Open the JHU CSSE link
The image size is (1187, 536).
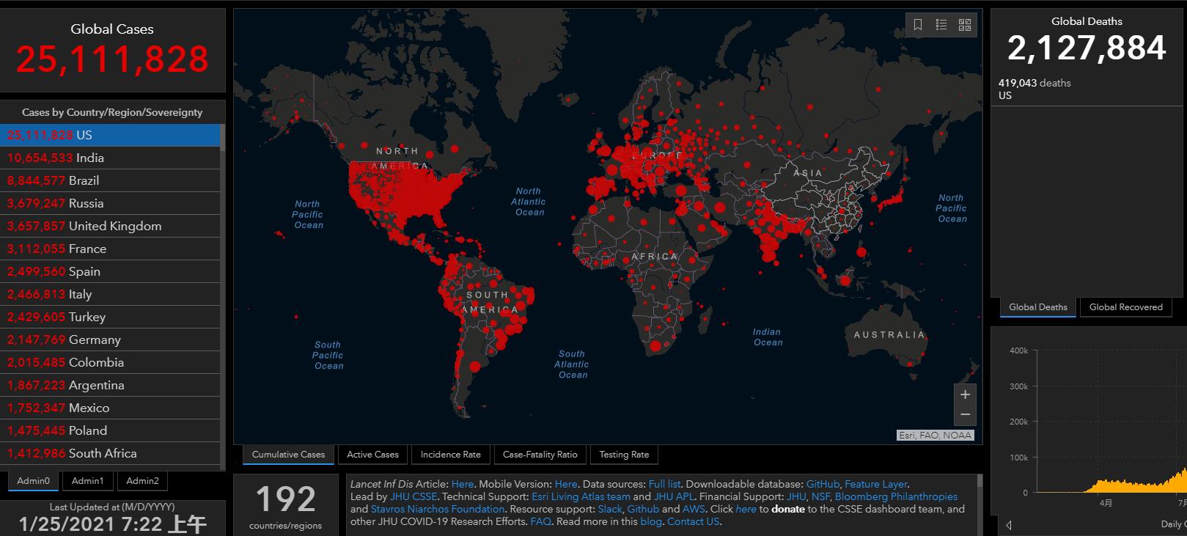pos(414,496)
